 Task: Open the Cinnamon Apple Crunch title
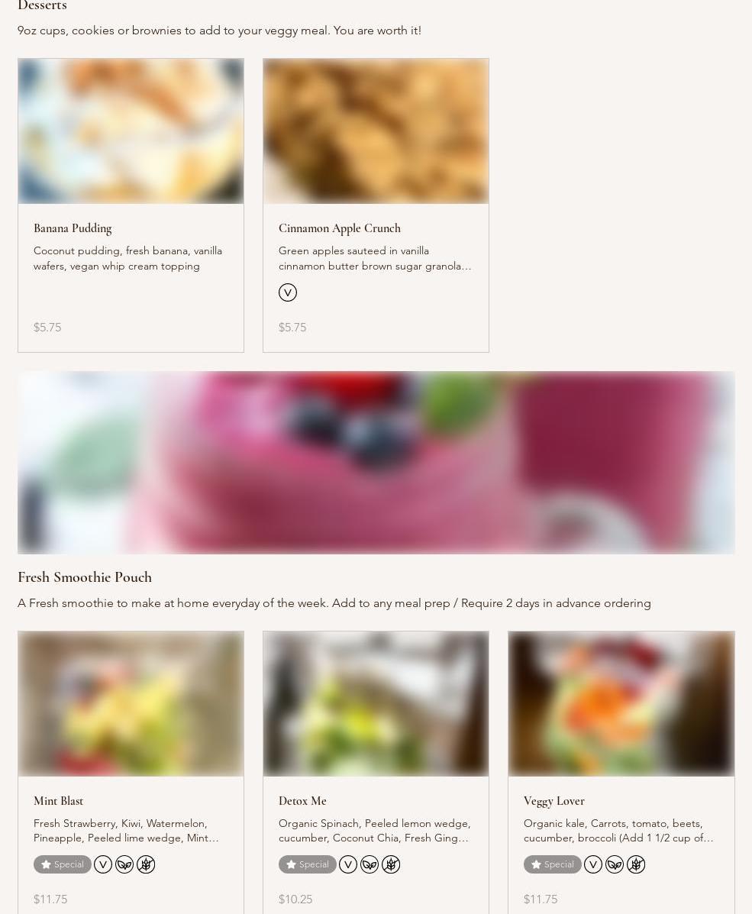(340, 228)
